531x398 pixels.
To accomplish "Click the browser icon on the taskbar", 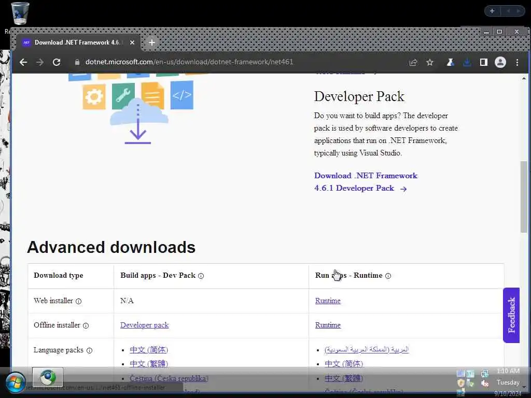I will pos(48,377).
